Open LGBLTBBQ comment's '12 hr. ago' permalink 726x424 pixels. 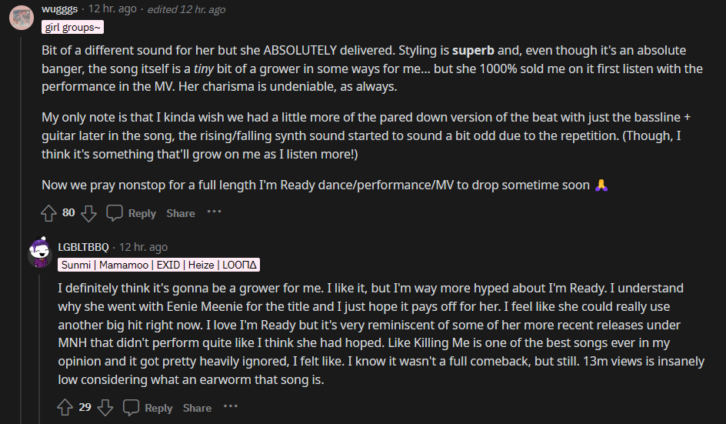(143, 247)
